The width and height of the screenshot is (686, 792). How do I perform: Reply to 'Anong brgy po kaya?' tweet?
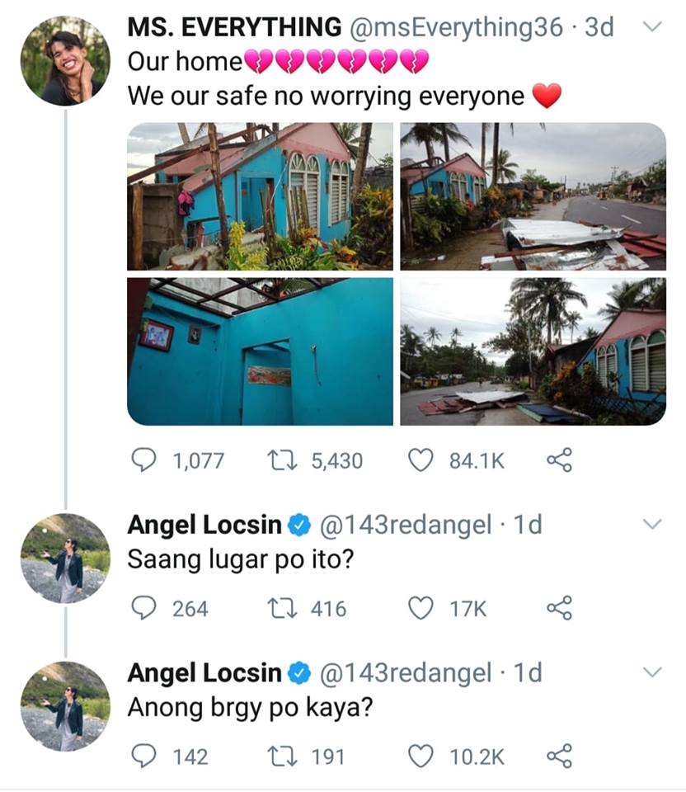coord(143,756)
